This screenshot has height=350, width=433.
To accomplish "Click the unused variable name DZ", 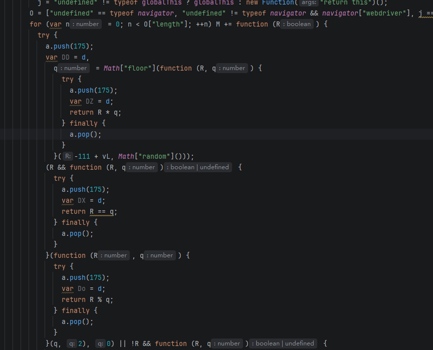I will tap(90, 102).
